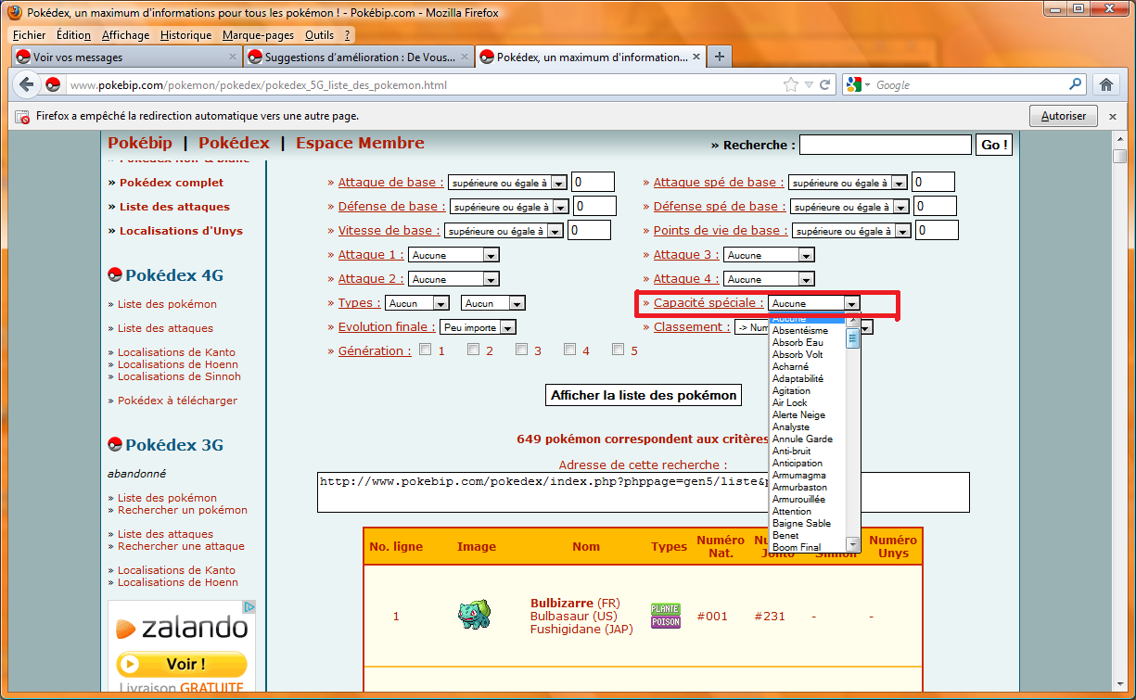Open 'Pokédex à télécharger' link

pos(177,401)
